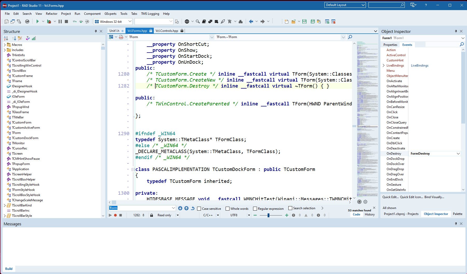Expand the Macros tree node
This screenshot has width=467, height=274.
point(5,45)
